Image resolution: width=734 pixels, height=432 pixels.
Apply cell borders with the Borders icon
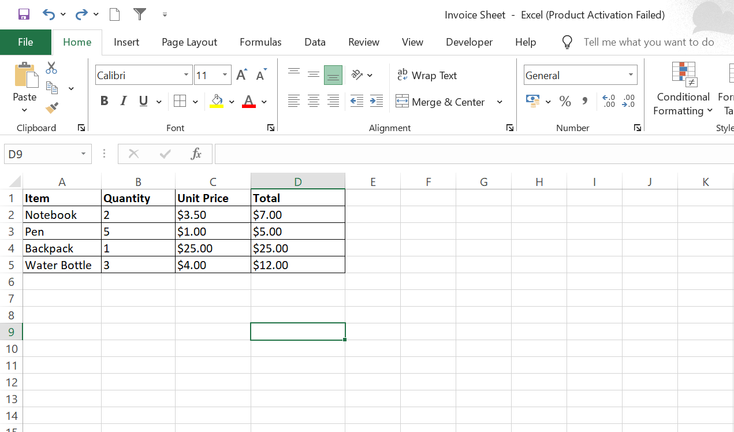coord(180,102)
